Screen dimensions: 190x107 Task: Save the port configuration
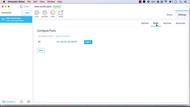tap(41, 51)
